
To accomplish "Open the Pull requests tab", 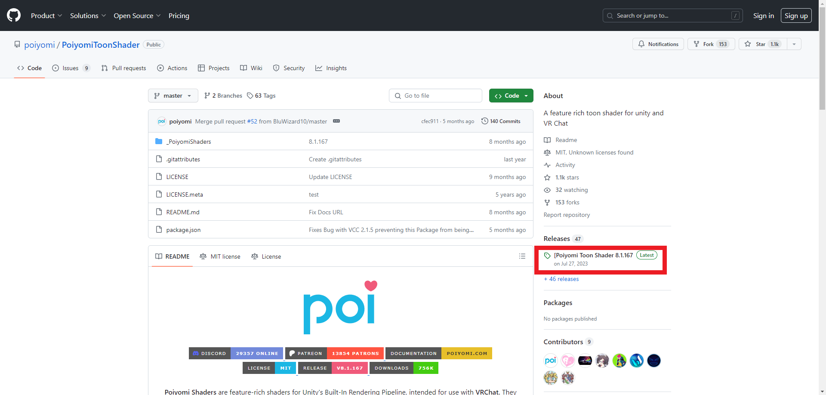I will 123,68.
